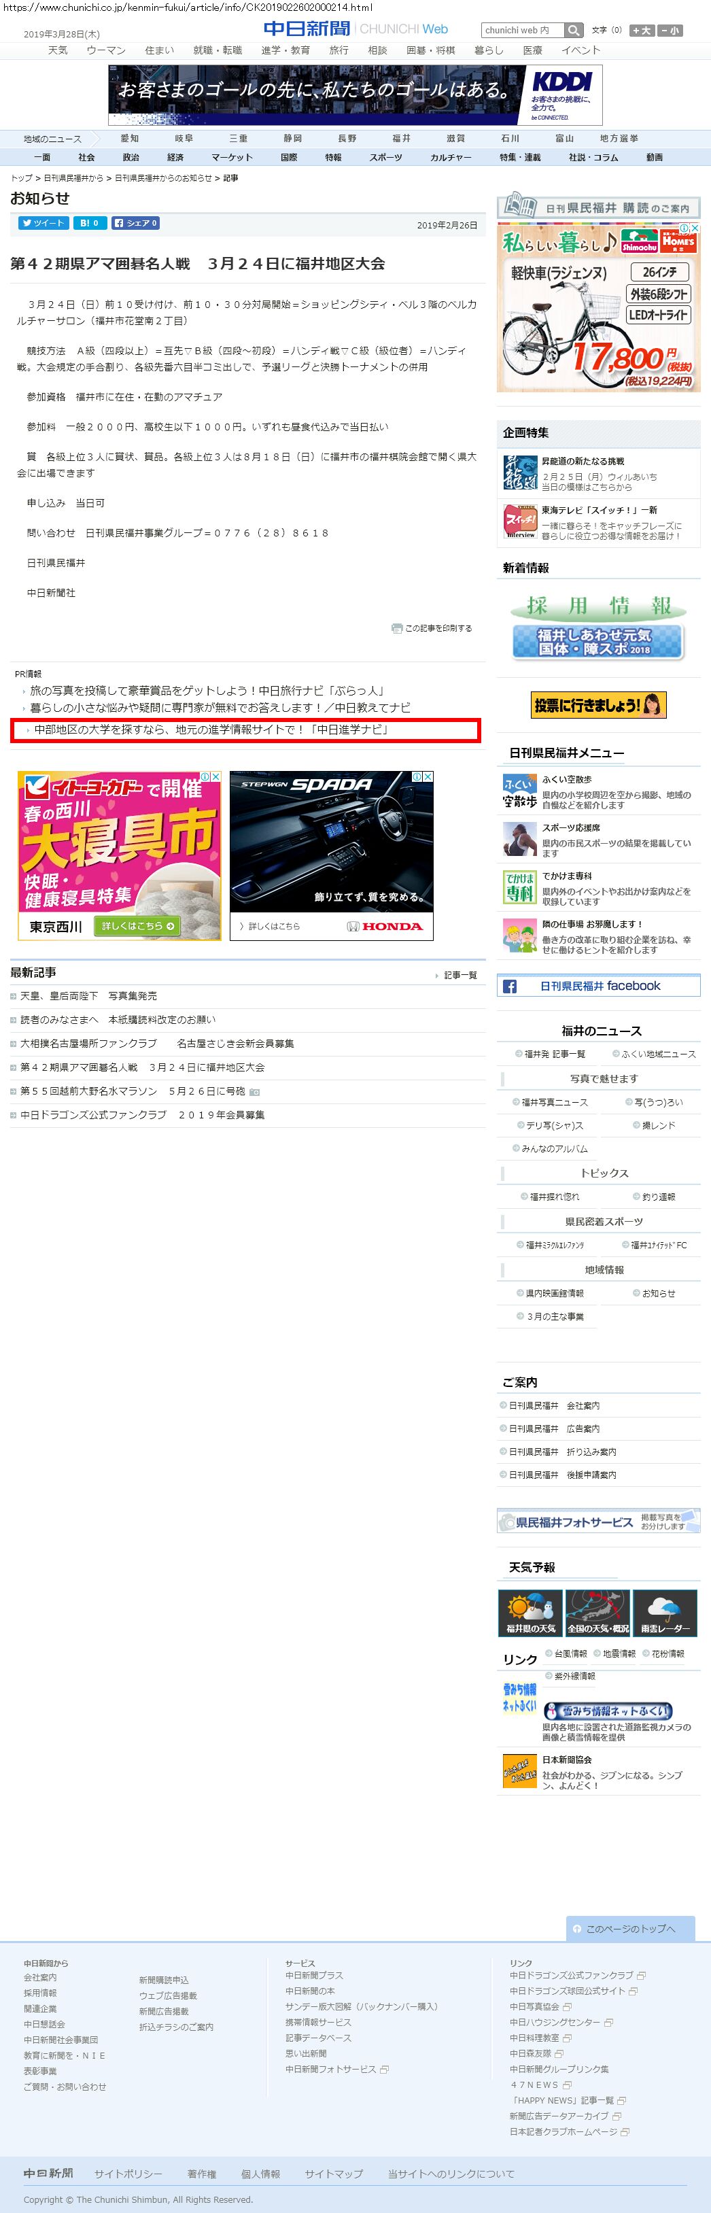711x2213 pixels.
Task: Increase text size with 大 button
Action: [x=642, y=31]
